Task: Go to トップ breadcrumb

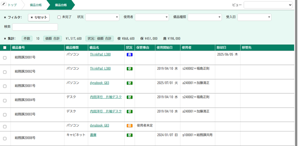Action: coord(12,5)
